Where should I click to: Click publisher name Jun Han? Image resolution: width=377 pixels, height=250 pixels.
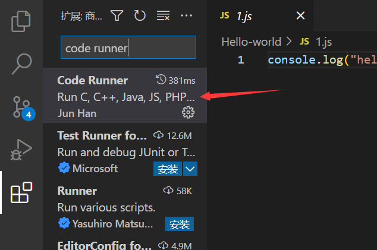pos(77,113)
